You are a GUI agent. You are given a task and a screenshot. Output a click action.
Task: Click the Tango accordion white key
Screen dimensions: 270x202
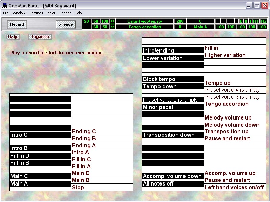coord(235,104)
